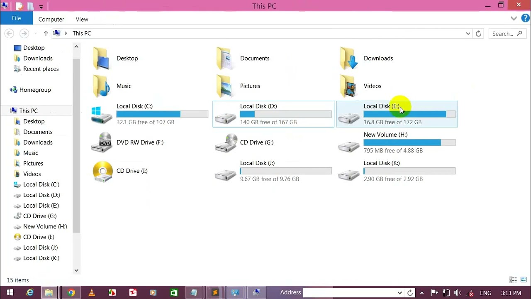Open the recent locations dropdown arrow
Viewport: 531px width, 299px height.
tap(35, 34)
